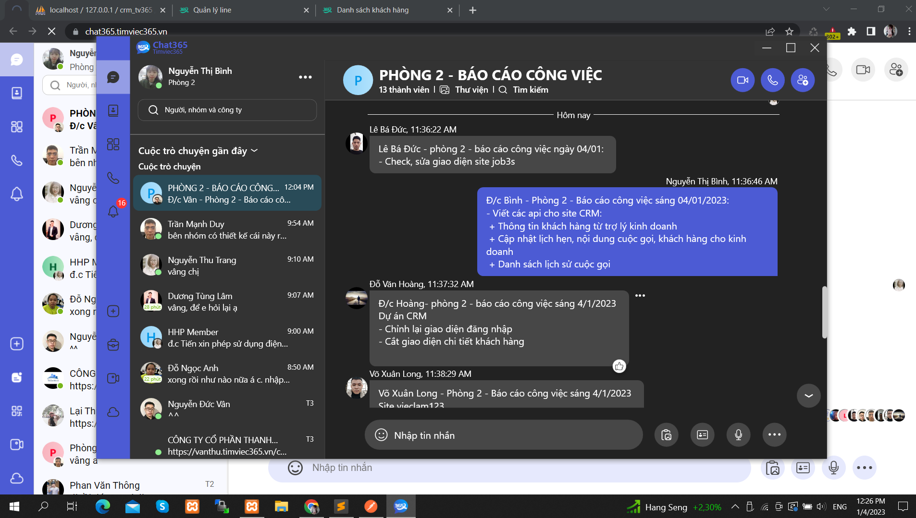The width and height of the screenshot is (916, 518).
Task: Start a video call in Phòng 2 group
Action: [743, 80]
